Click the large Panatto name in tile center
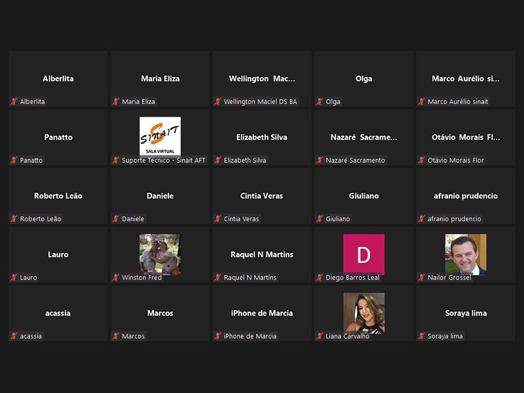The width and height of the screenshot is (524, 393). 58,138
